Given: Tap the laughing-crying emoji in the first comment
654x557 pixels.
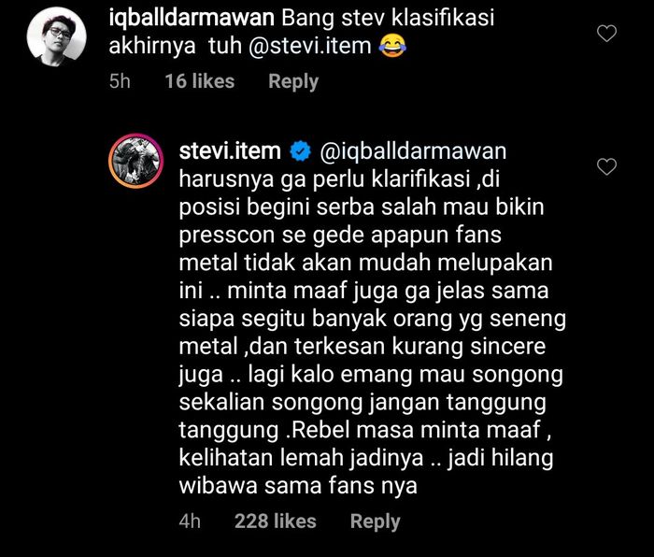Looking at the screenshot, I should pyautogui.click(x=392, y=46).
